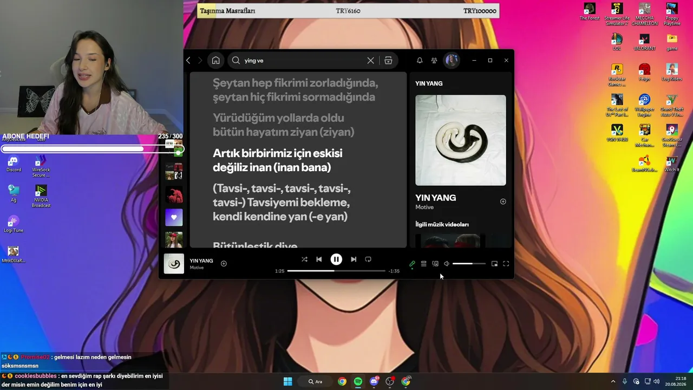Open the Spotify miniplayer
The image size is (693, 390).
[494, 264]
